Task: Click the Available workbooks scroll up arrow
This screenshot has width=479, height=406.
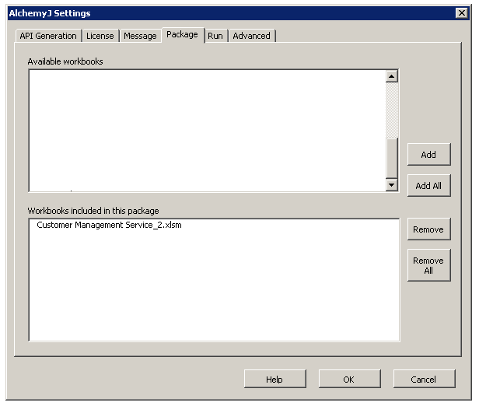Action: coord(392,76)
